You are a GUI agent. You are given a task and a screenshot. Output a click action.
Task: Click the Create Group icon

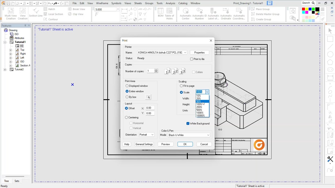(253, 19)
